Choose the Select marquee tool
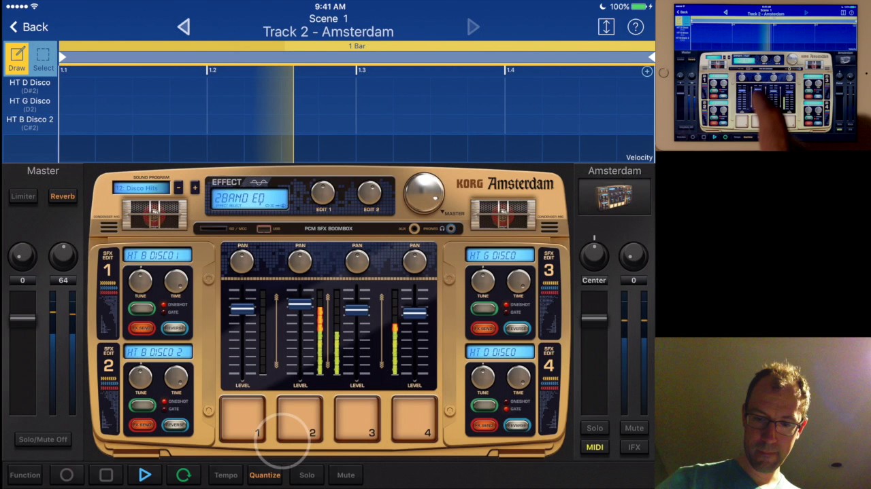 [43, 58]
